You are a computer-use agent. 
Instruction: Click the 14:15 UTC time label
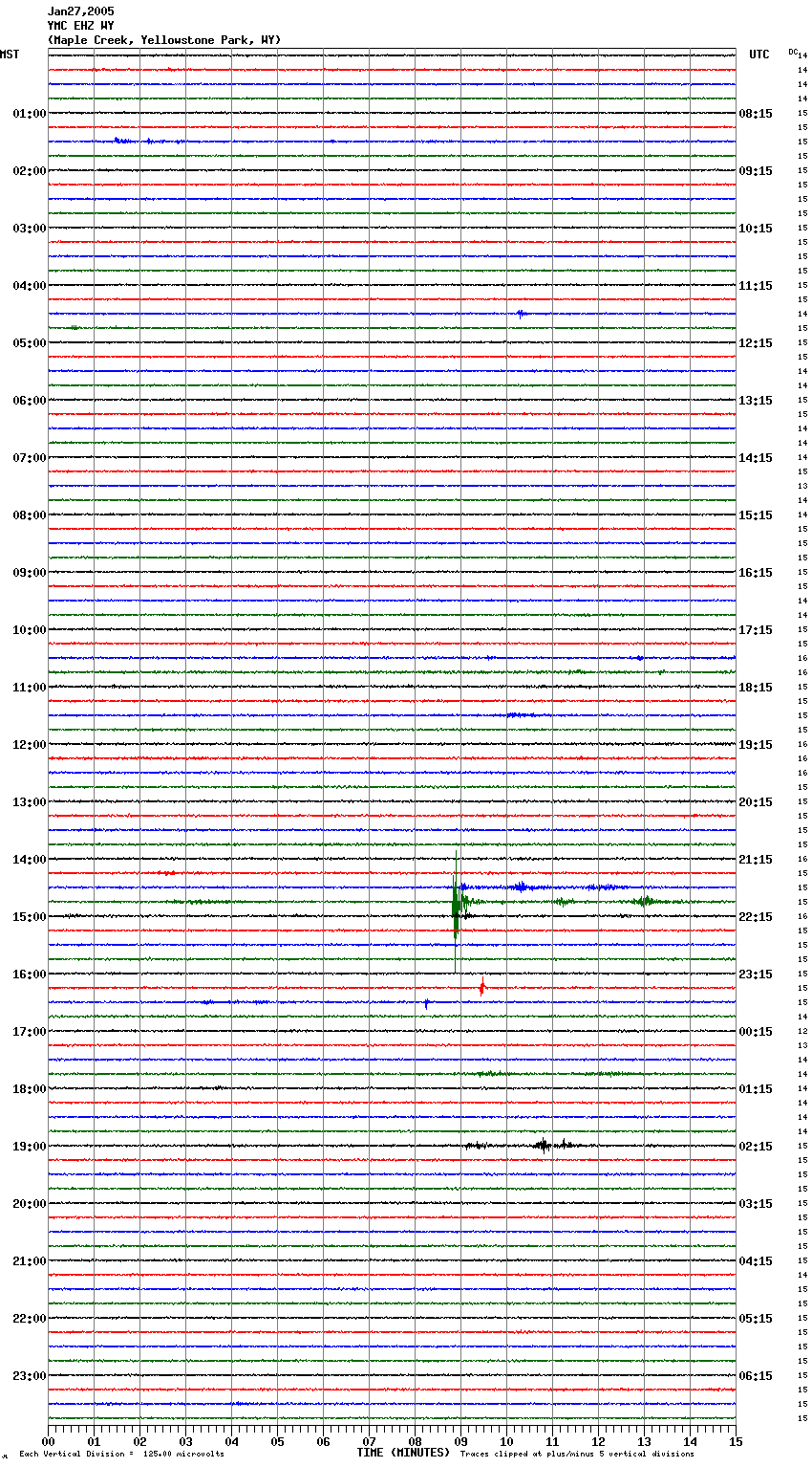click(x=756, y=458)
